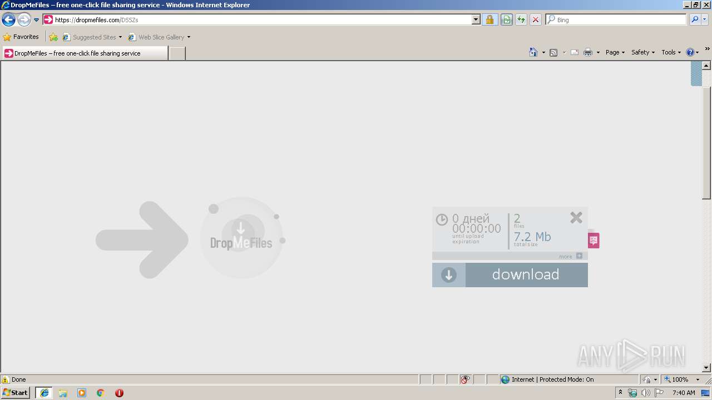The image size is (712, 400).
Task: Print the page with the printer icon
Action: pos(588,52)
